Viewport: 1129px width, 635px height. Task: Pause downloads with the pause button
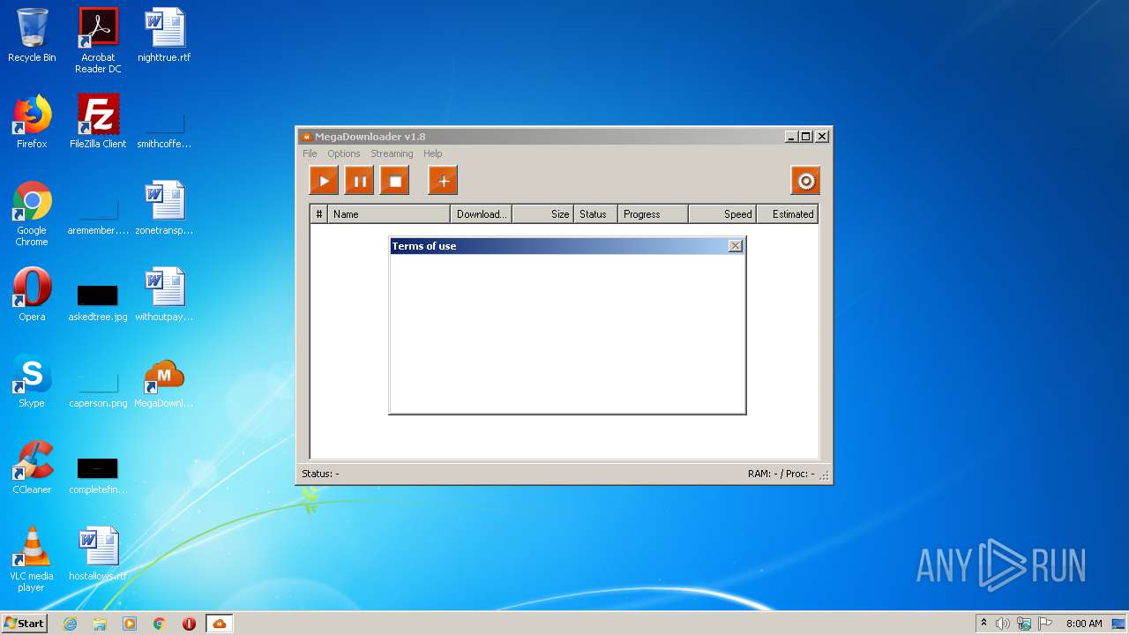[x=359, y=181]
